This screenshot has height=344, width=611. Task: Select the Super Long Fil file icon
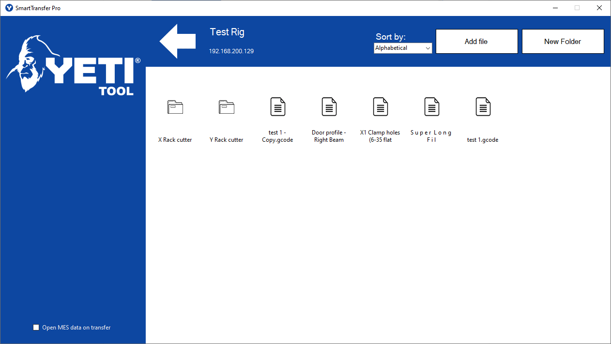(432, 106)
